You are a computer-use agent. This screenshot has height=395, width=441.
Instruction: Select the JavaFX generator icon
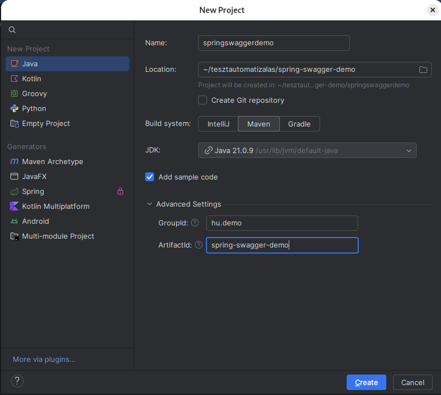(14, 177)
